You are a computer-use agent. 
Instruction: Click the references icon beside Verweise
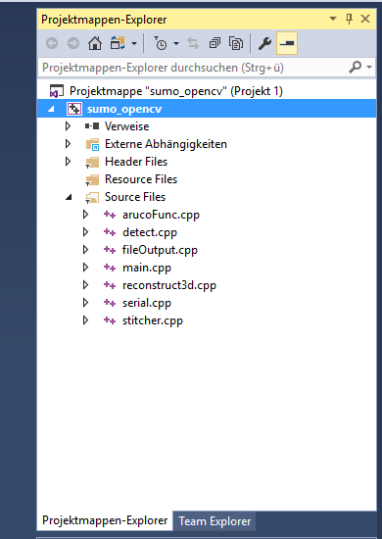tap(92, 126)
